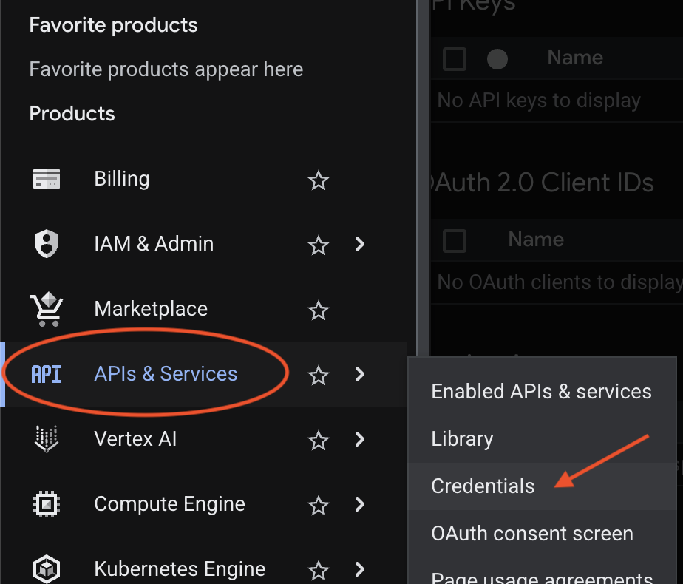The width and height of the screenshot is (683, 584).
Task: Toggle the star next to Marketplace
Action: [x=318, y=310]
